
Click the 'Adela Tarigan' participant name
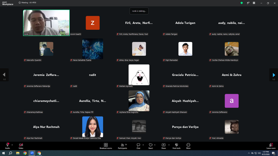tap(185, 23)
